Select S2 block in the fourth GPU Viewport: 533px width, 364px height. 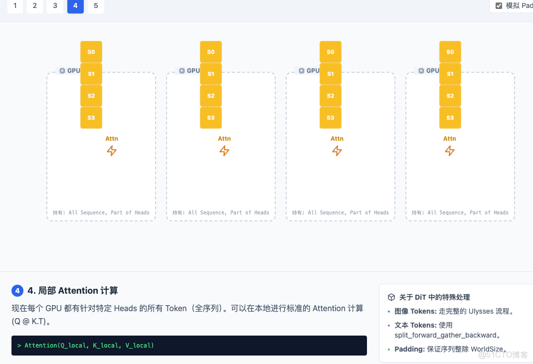coord(450,96)
